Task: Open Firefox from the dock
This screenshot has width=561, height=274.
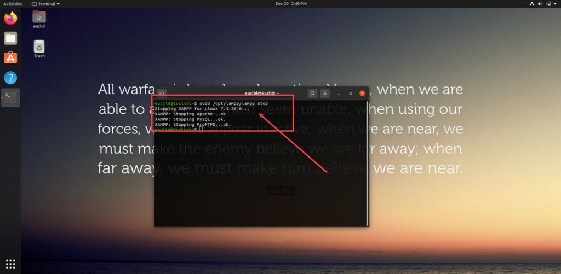Action: pyautogui.click(x=10, y=18)
